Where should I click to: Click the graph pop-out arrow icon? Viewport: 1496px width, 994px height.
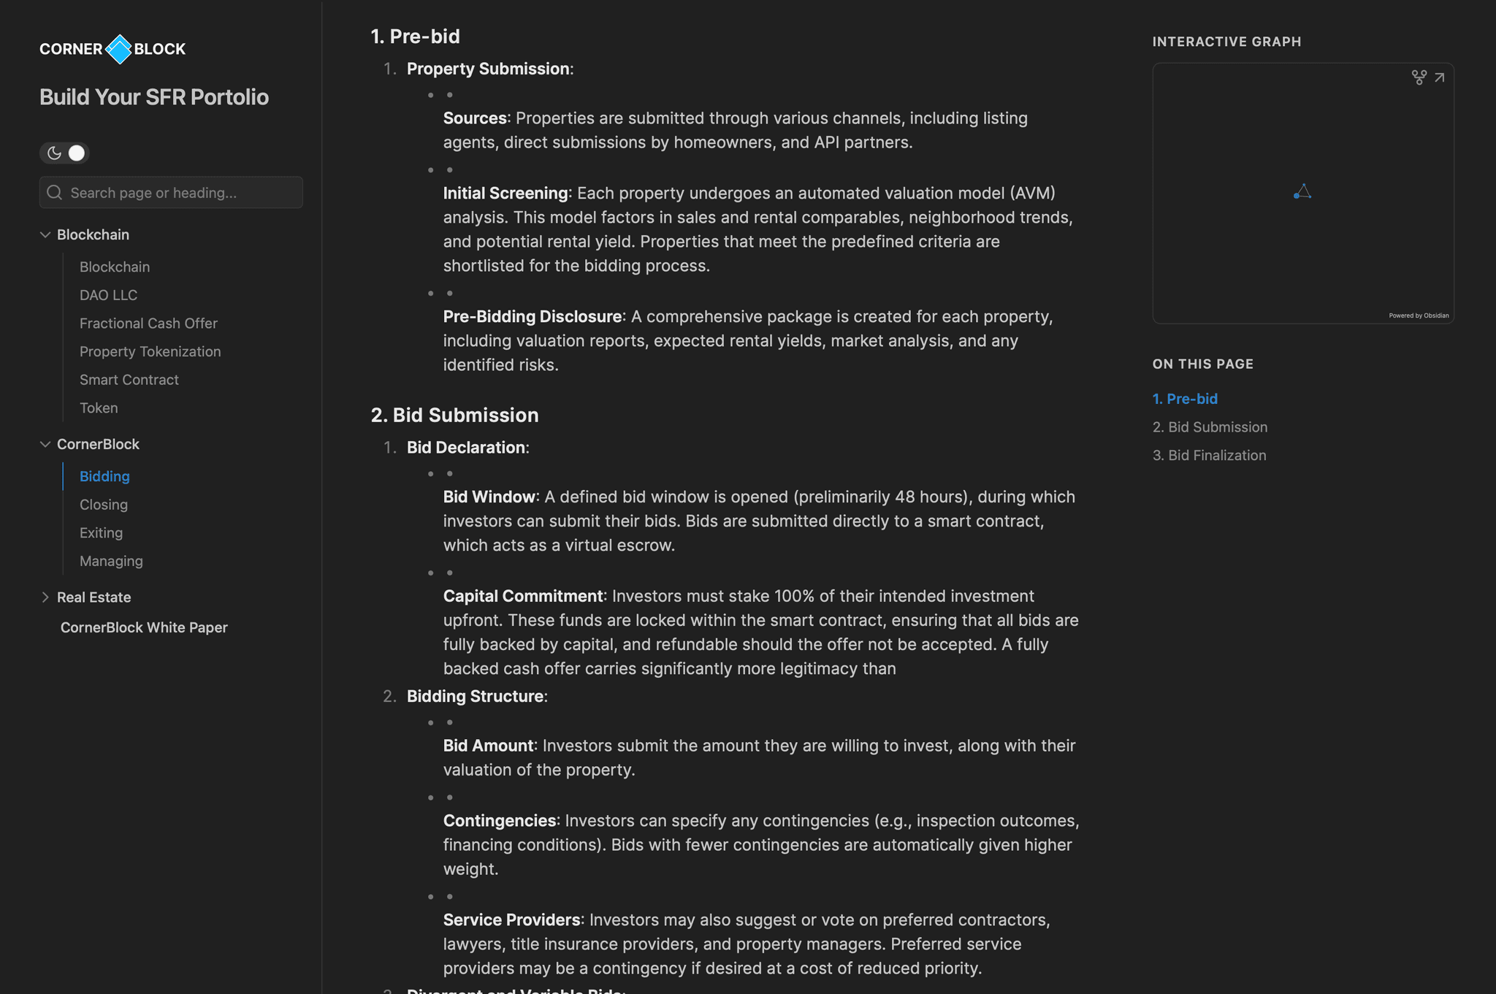pyautogui.click(x=1439, y=77)
